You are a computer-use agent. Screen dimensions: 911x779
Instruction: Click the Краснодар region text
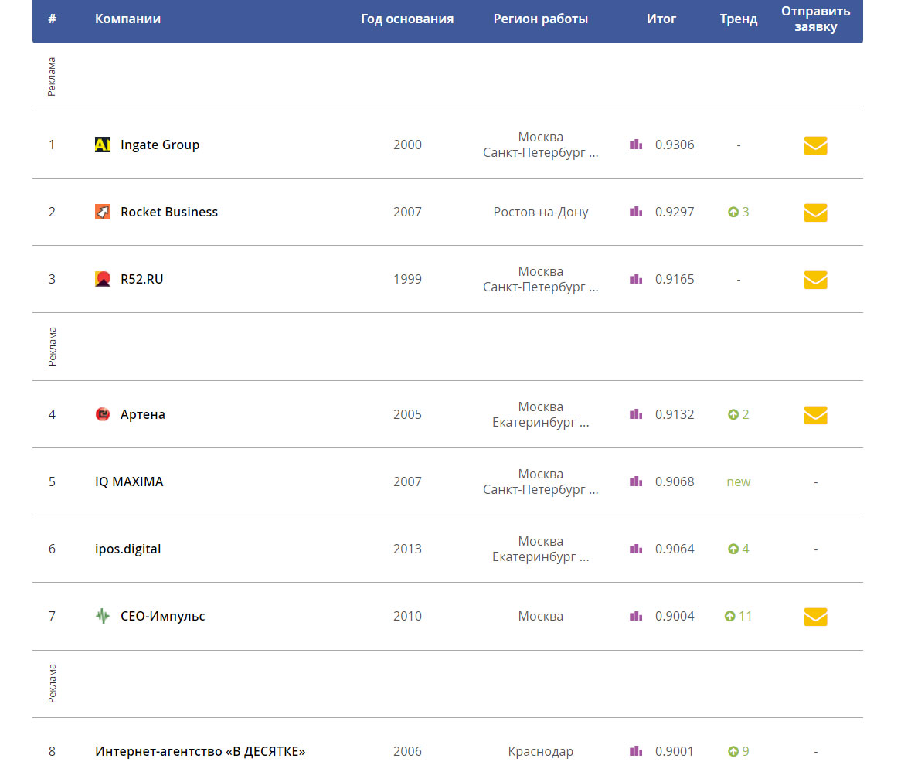click(540, 752)
